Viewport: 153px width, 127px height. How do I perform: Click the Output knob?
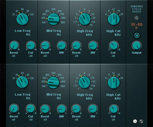pos(137,45)
